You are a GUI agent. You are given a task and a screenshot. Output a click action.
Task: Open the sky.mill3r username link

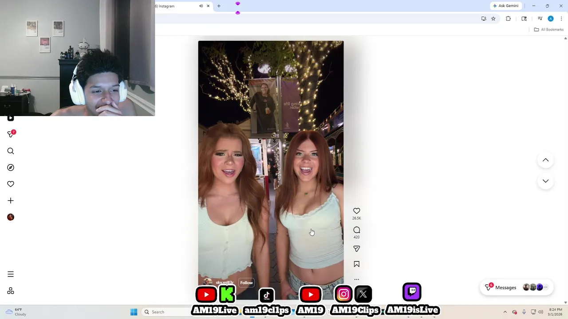tap(225, 283)
